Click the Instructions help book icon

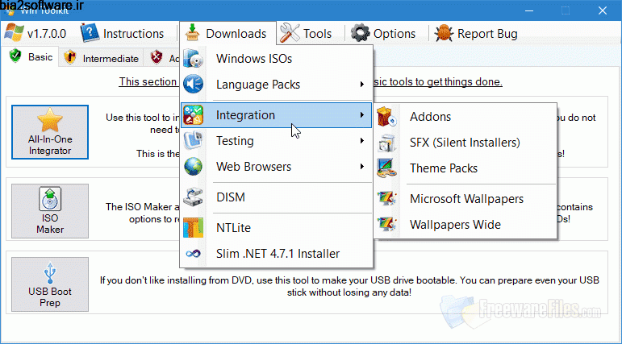coord(90,33)
